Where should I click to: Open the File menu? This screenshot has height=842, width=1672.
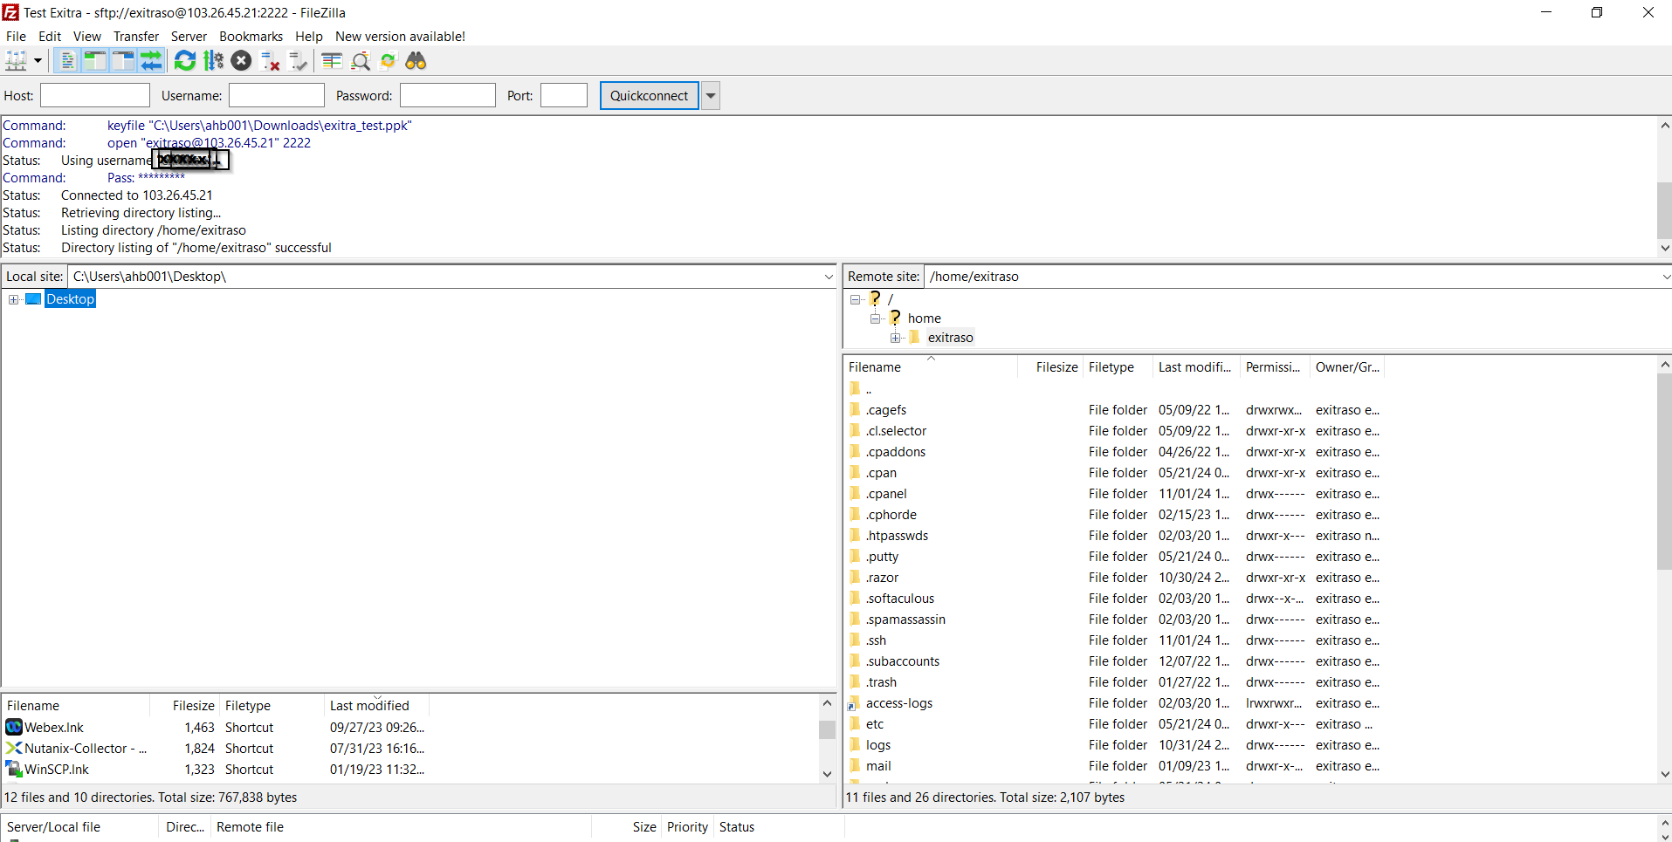[17, 37]
